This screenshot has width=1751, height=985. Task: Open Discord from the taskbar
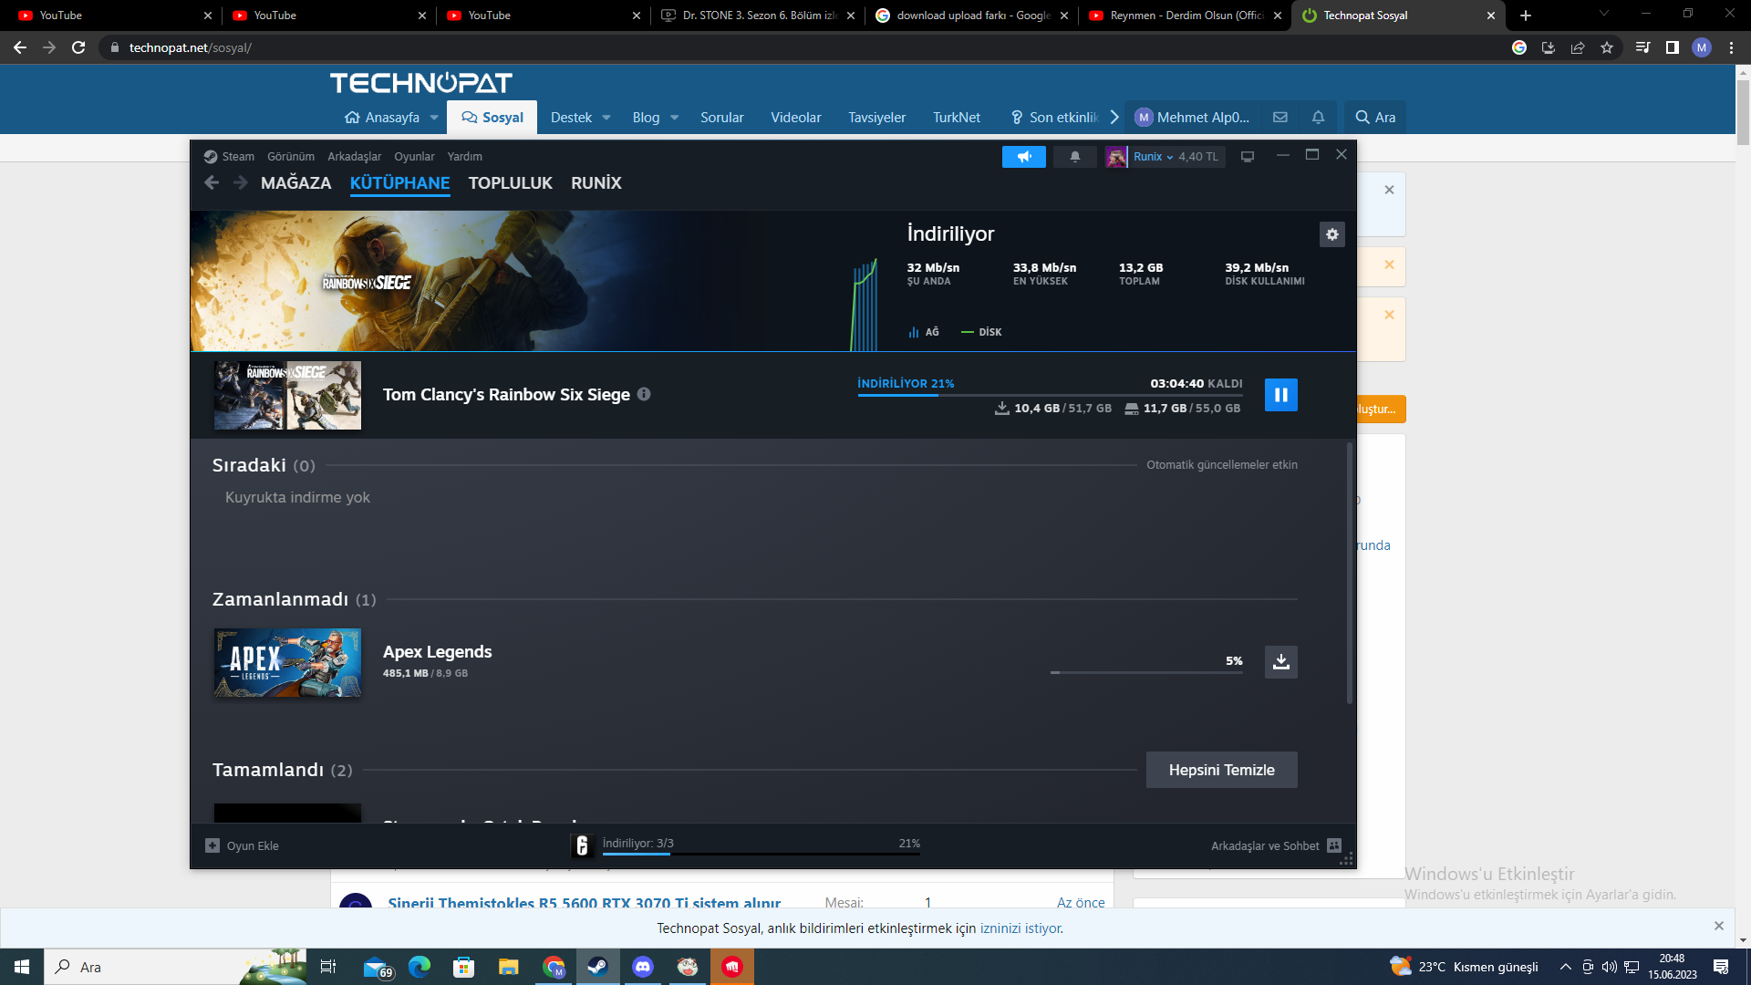tap(643, 967)
